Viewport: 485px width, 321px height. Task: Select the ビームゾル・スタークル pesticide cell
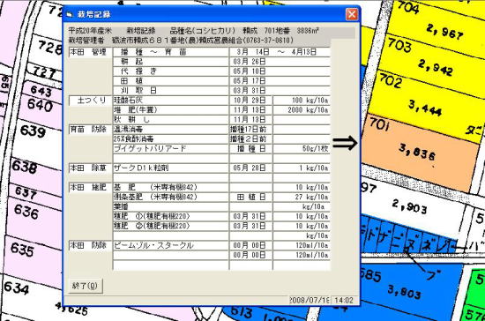(x=171, y=245)
